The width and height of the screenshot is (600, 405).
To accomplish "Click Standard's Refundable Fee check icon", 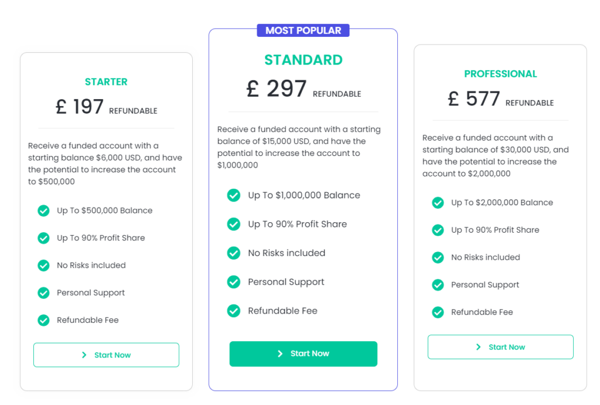I will point(234,311).
